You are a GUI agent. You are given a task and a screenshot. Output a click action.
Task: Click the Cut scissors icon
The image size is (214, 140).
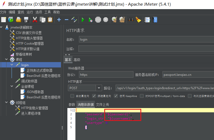tap(35, 20)
